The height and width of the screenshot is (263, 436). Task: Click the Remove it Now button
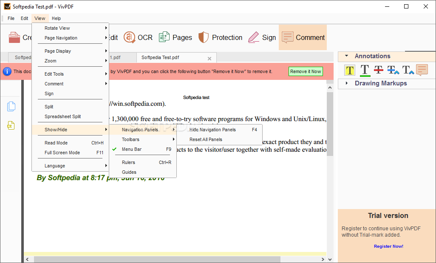[306, 71]
